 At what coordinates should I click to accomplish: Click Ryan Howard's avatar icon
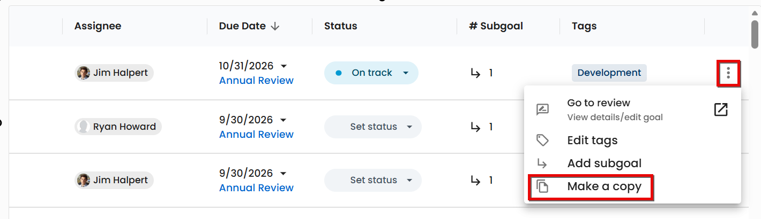click(84, 127)
